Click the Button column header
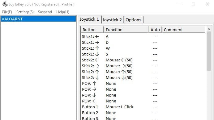214x120 pixels. point(92,30)
